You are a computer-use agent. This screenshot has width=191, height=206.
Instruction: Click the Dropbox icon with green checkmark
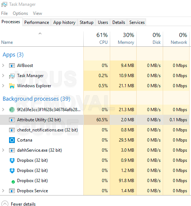coord(13,182)
